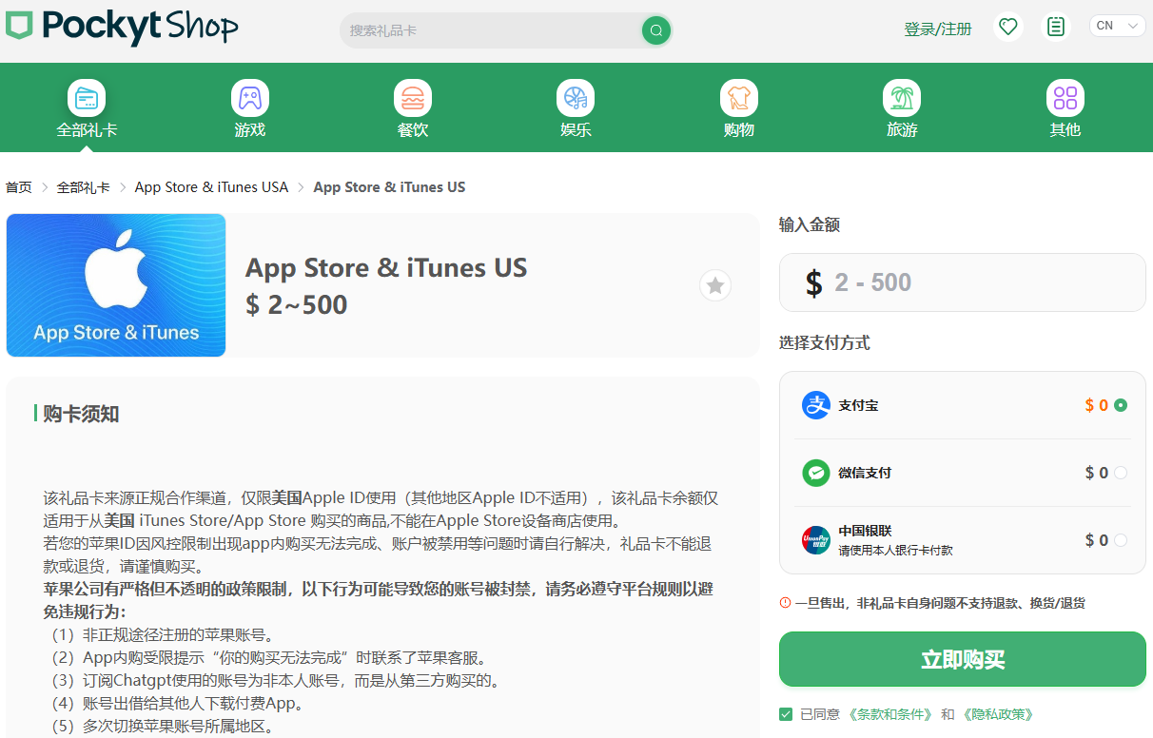The width and height of the screenshot is (1153, 738).
Task: Click the orange $ 0 Alipay amount
Action: click(1097, 405)
